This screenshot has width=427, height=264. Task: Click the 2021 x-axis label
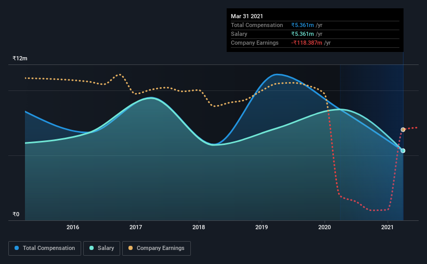click(387, 227)
